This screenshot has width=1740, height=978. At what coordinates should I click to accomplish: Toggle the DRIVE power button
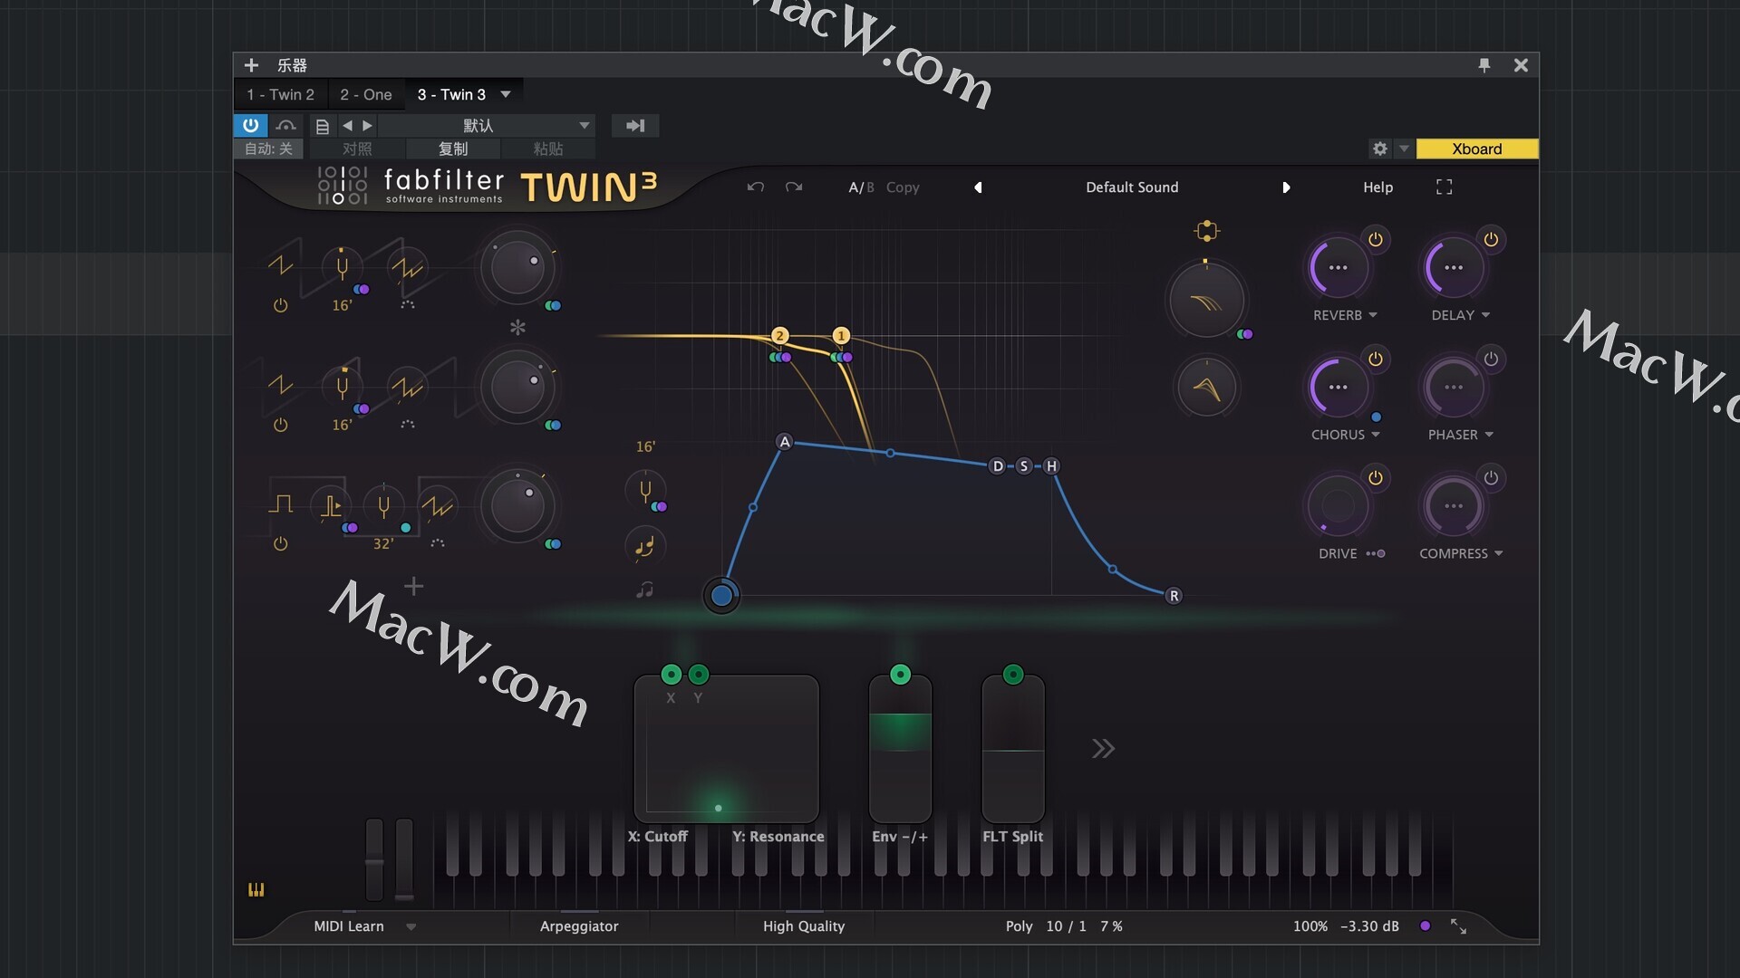point(1375,478)
